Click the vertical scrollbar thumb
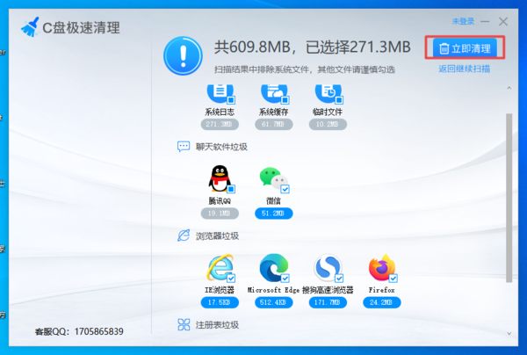This screenshot has height=355, width=527. click(x=509, y=198)
